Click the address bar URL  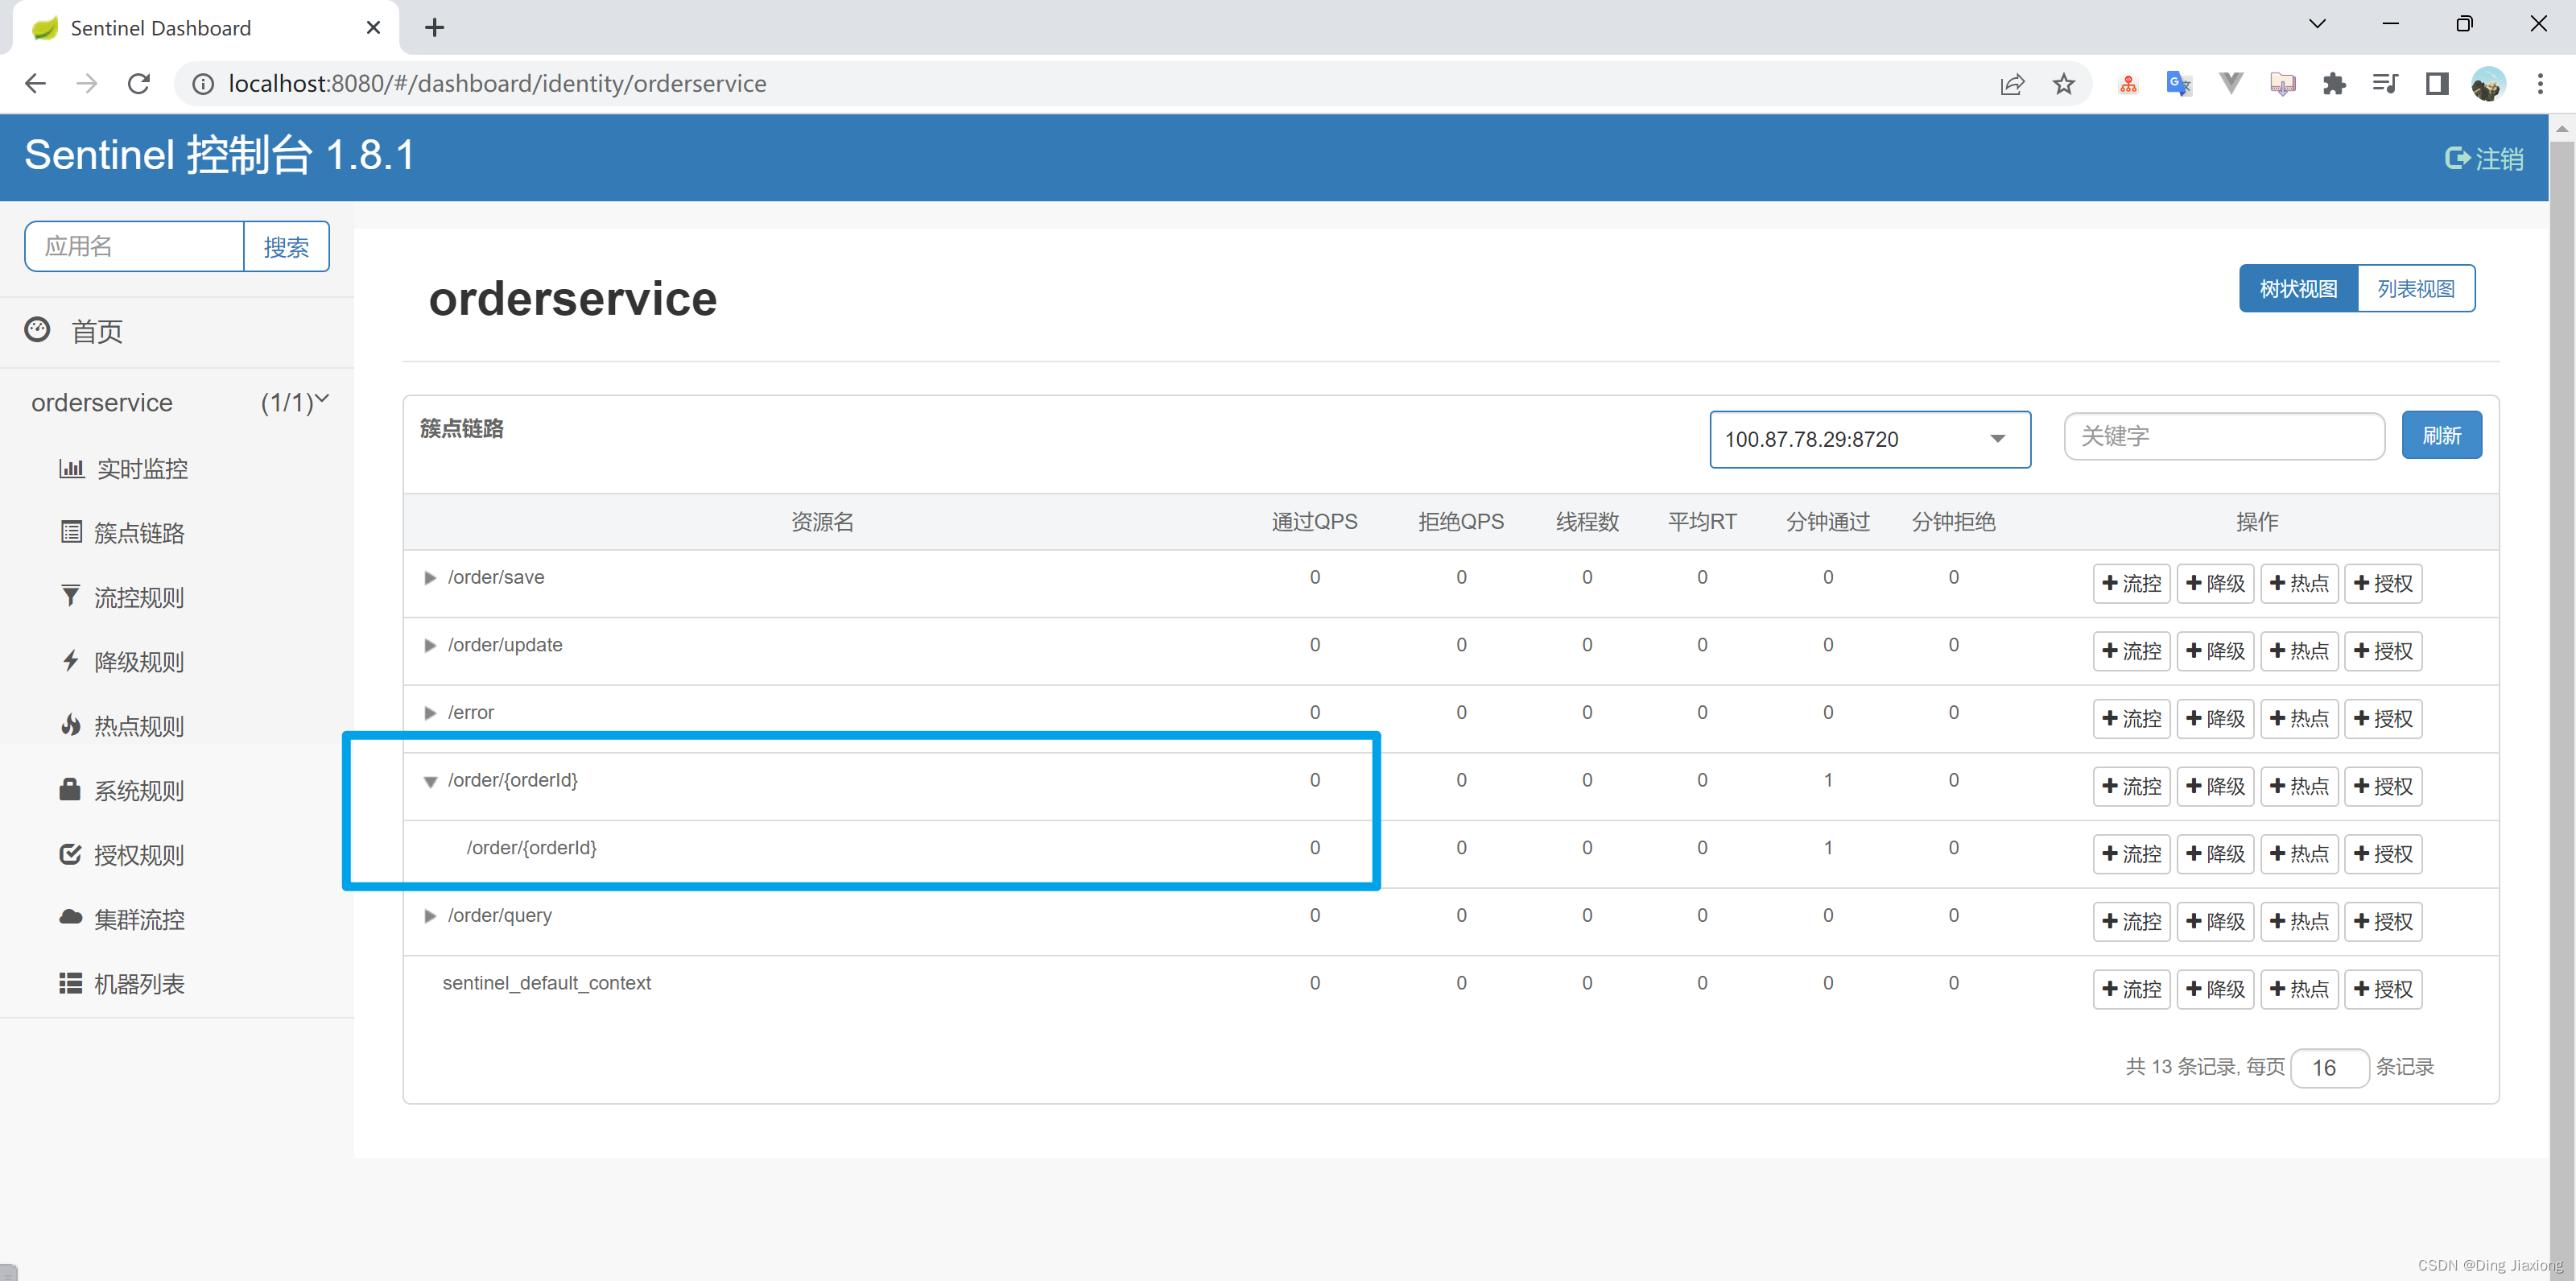coord(497,84)
